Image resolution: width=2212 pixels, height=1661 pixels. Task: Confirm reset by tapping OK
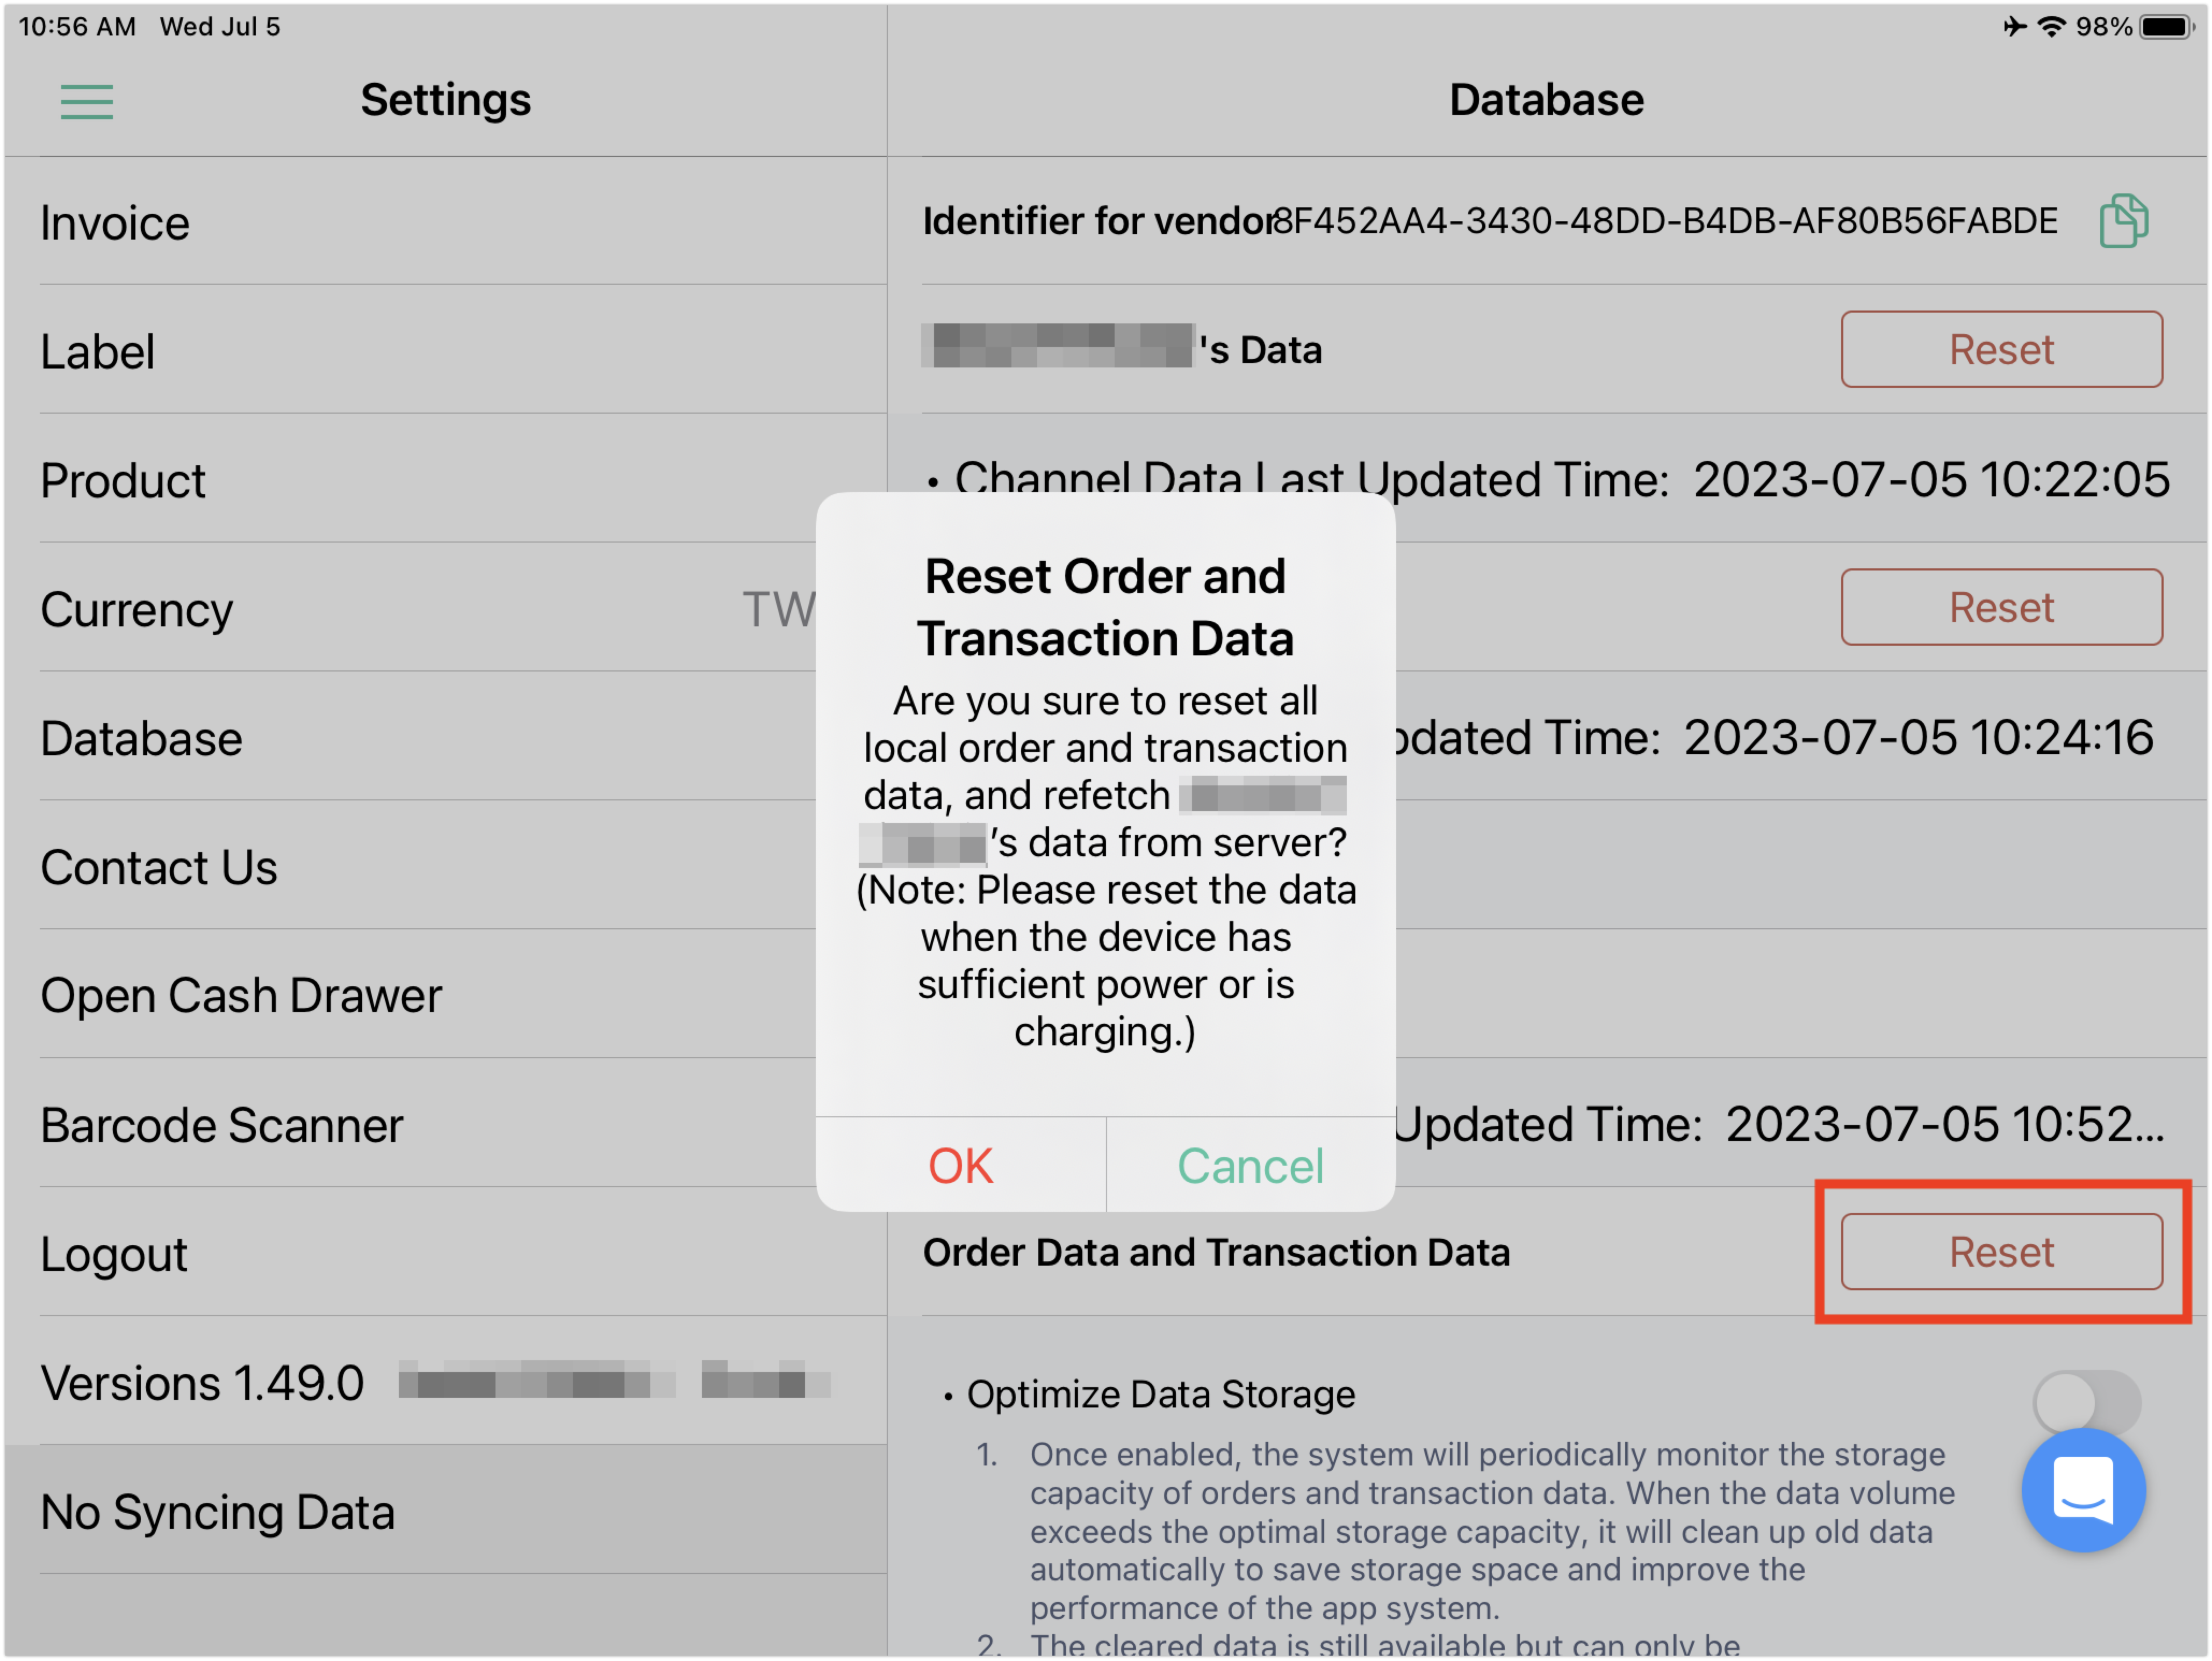(x=961, y=1166)
